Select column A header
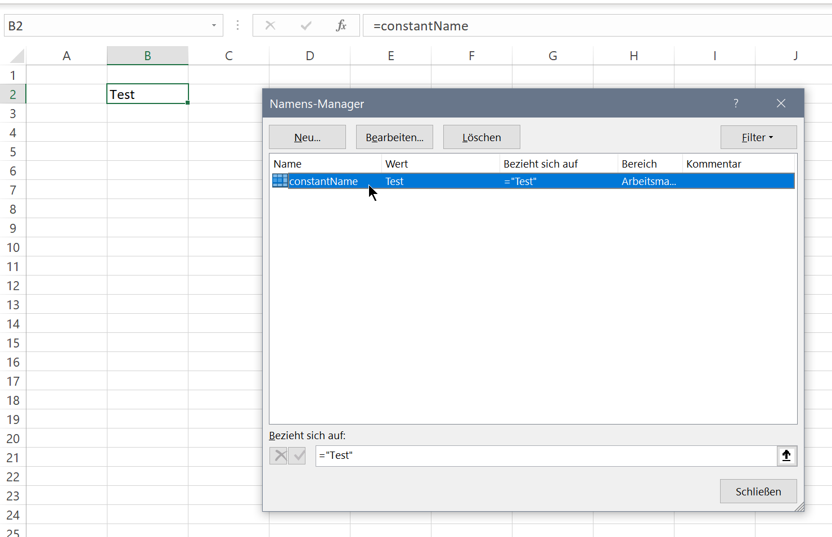Screen dimensions: 832x537 [66, 56]
